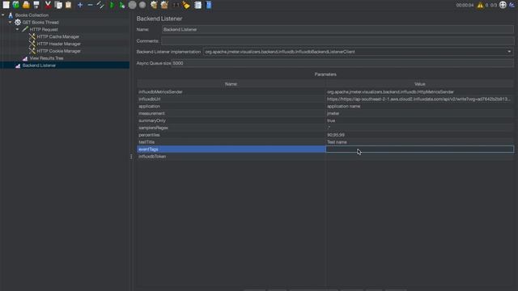
Task: Open the Templates icon in toolbar
Action: click(x=16, y=5)
